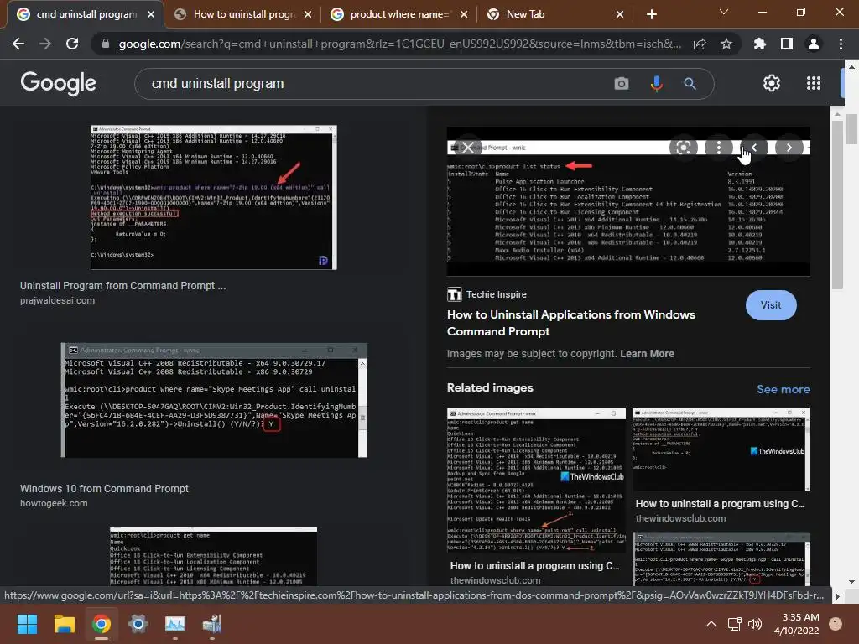Screen dimensions: 859x644
Task: Search inside image with Lens icon
Action: 683,148
